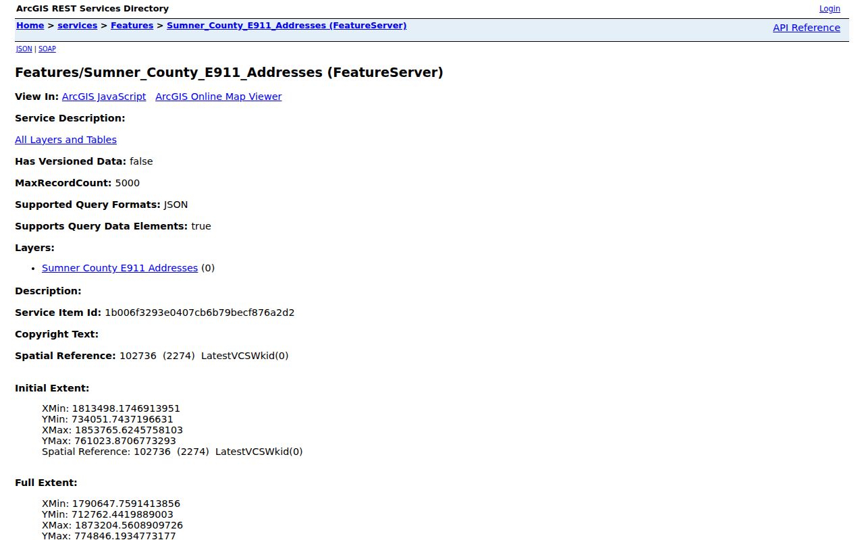Viewport: 864px width, 540px height.
Task: Open the Sumner County E911 Addresses layer
Action: (119, 268)
